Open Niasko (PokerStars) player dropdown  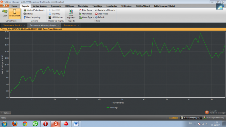click(34, 10)
